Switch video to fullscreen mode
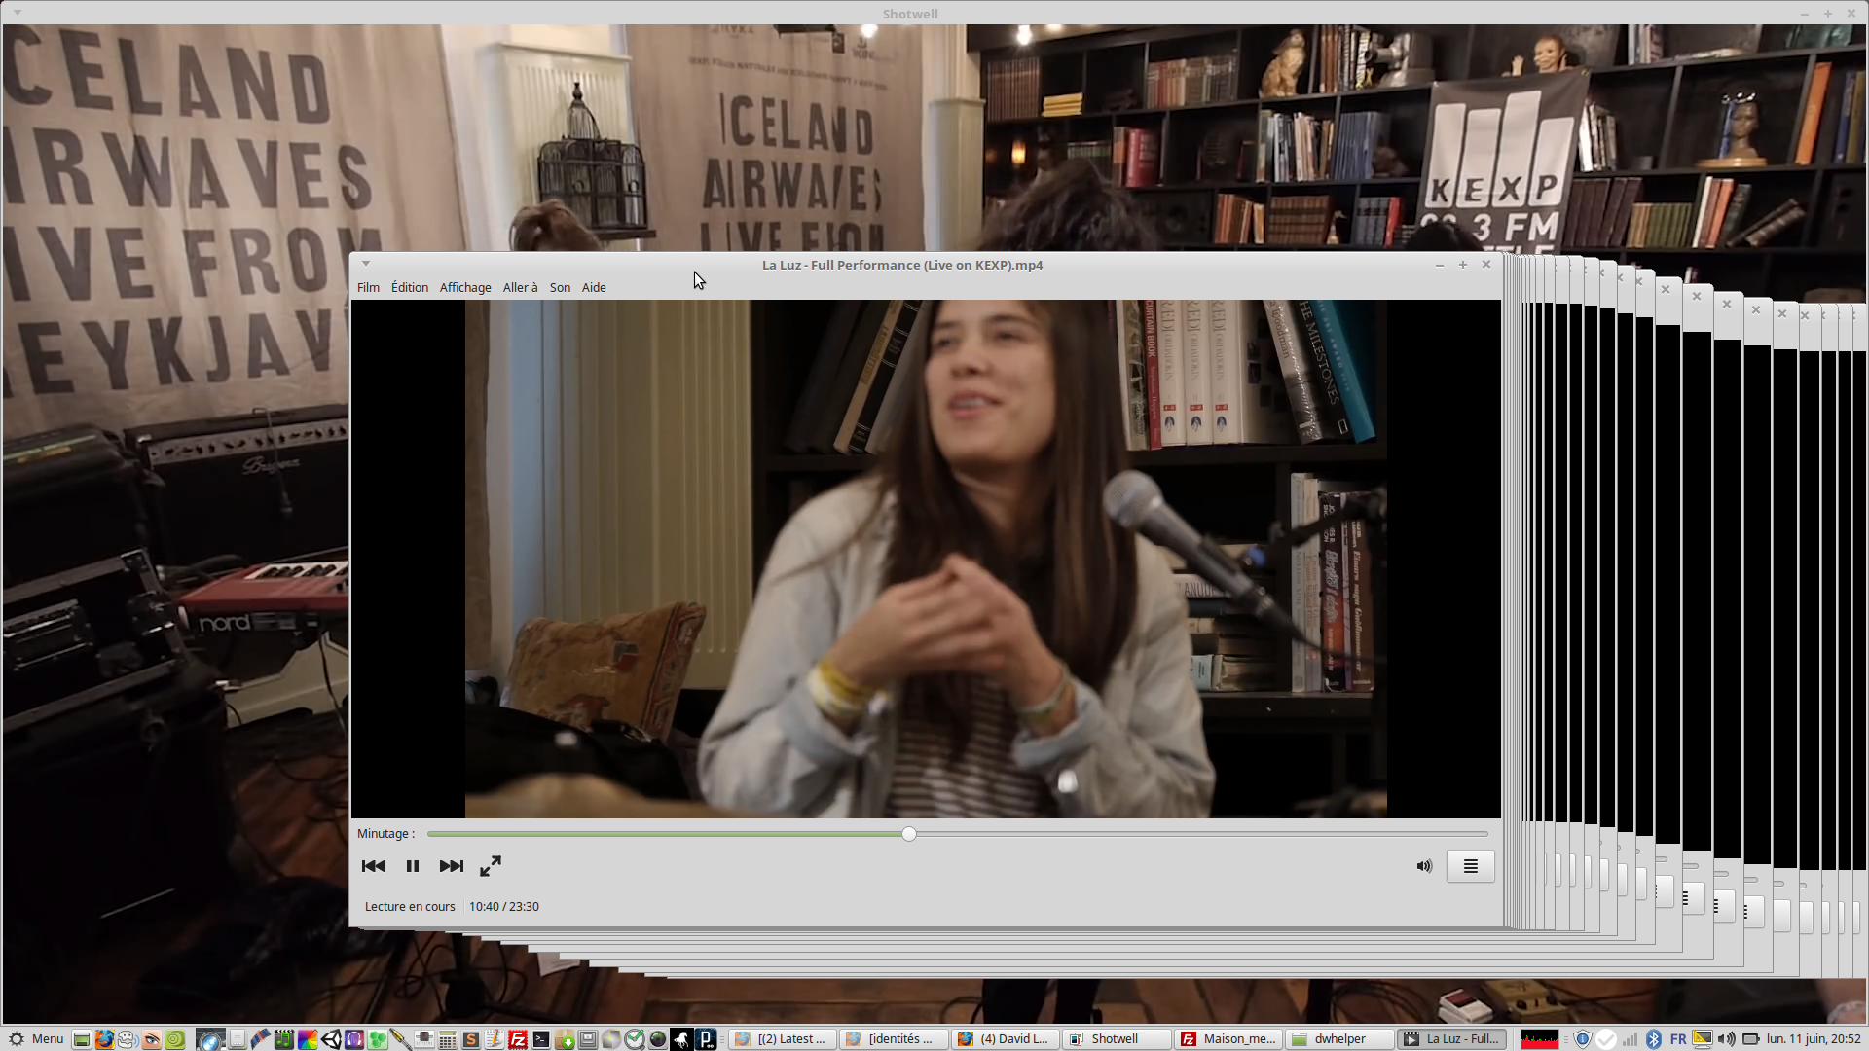1869x1051 pixels. point(491,866)
